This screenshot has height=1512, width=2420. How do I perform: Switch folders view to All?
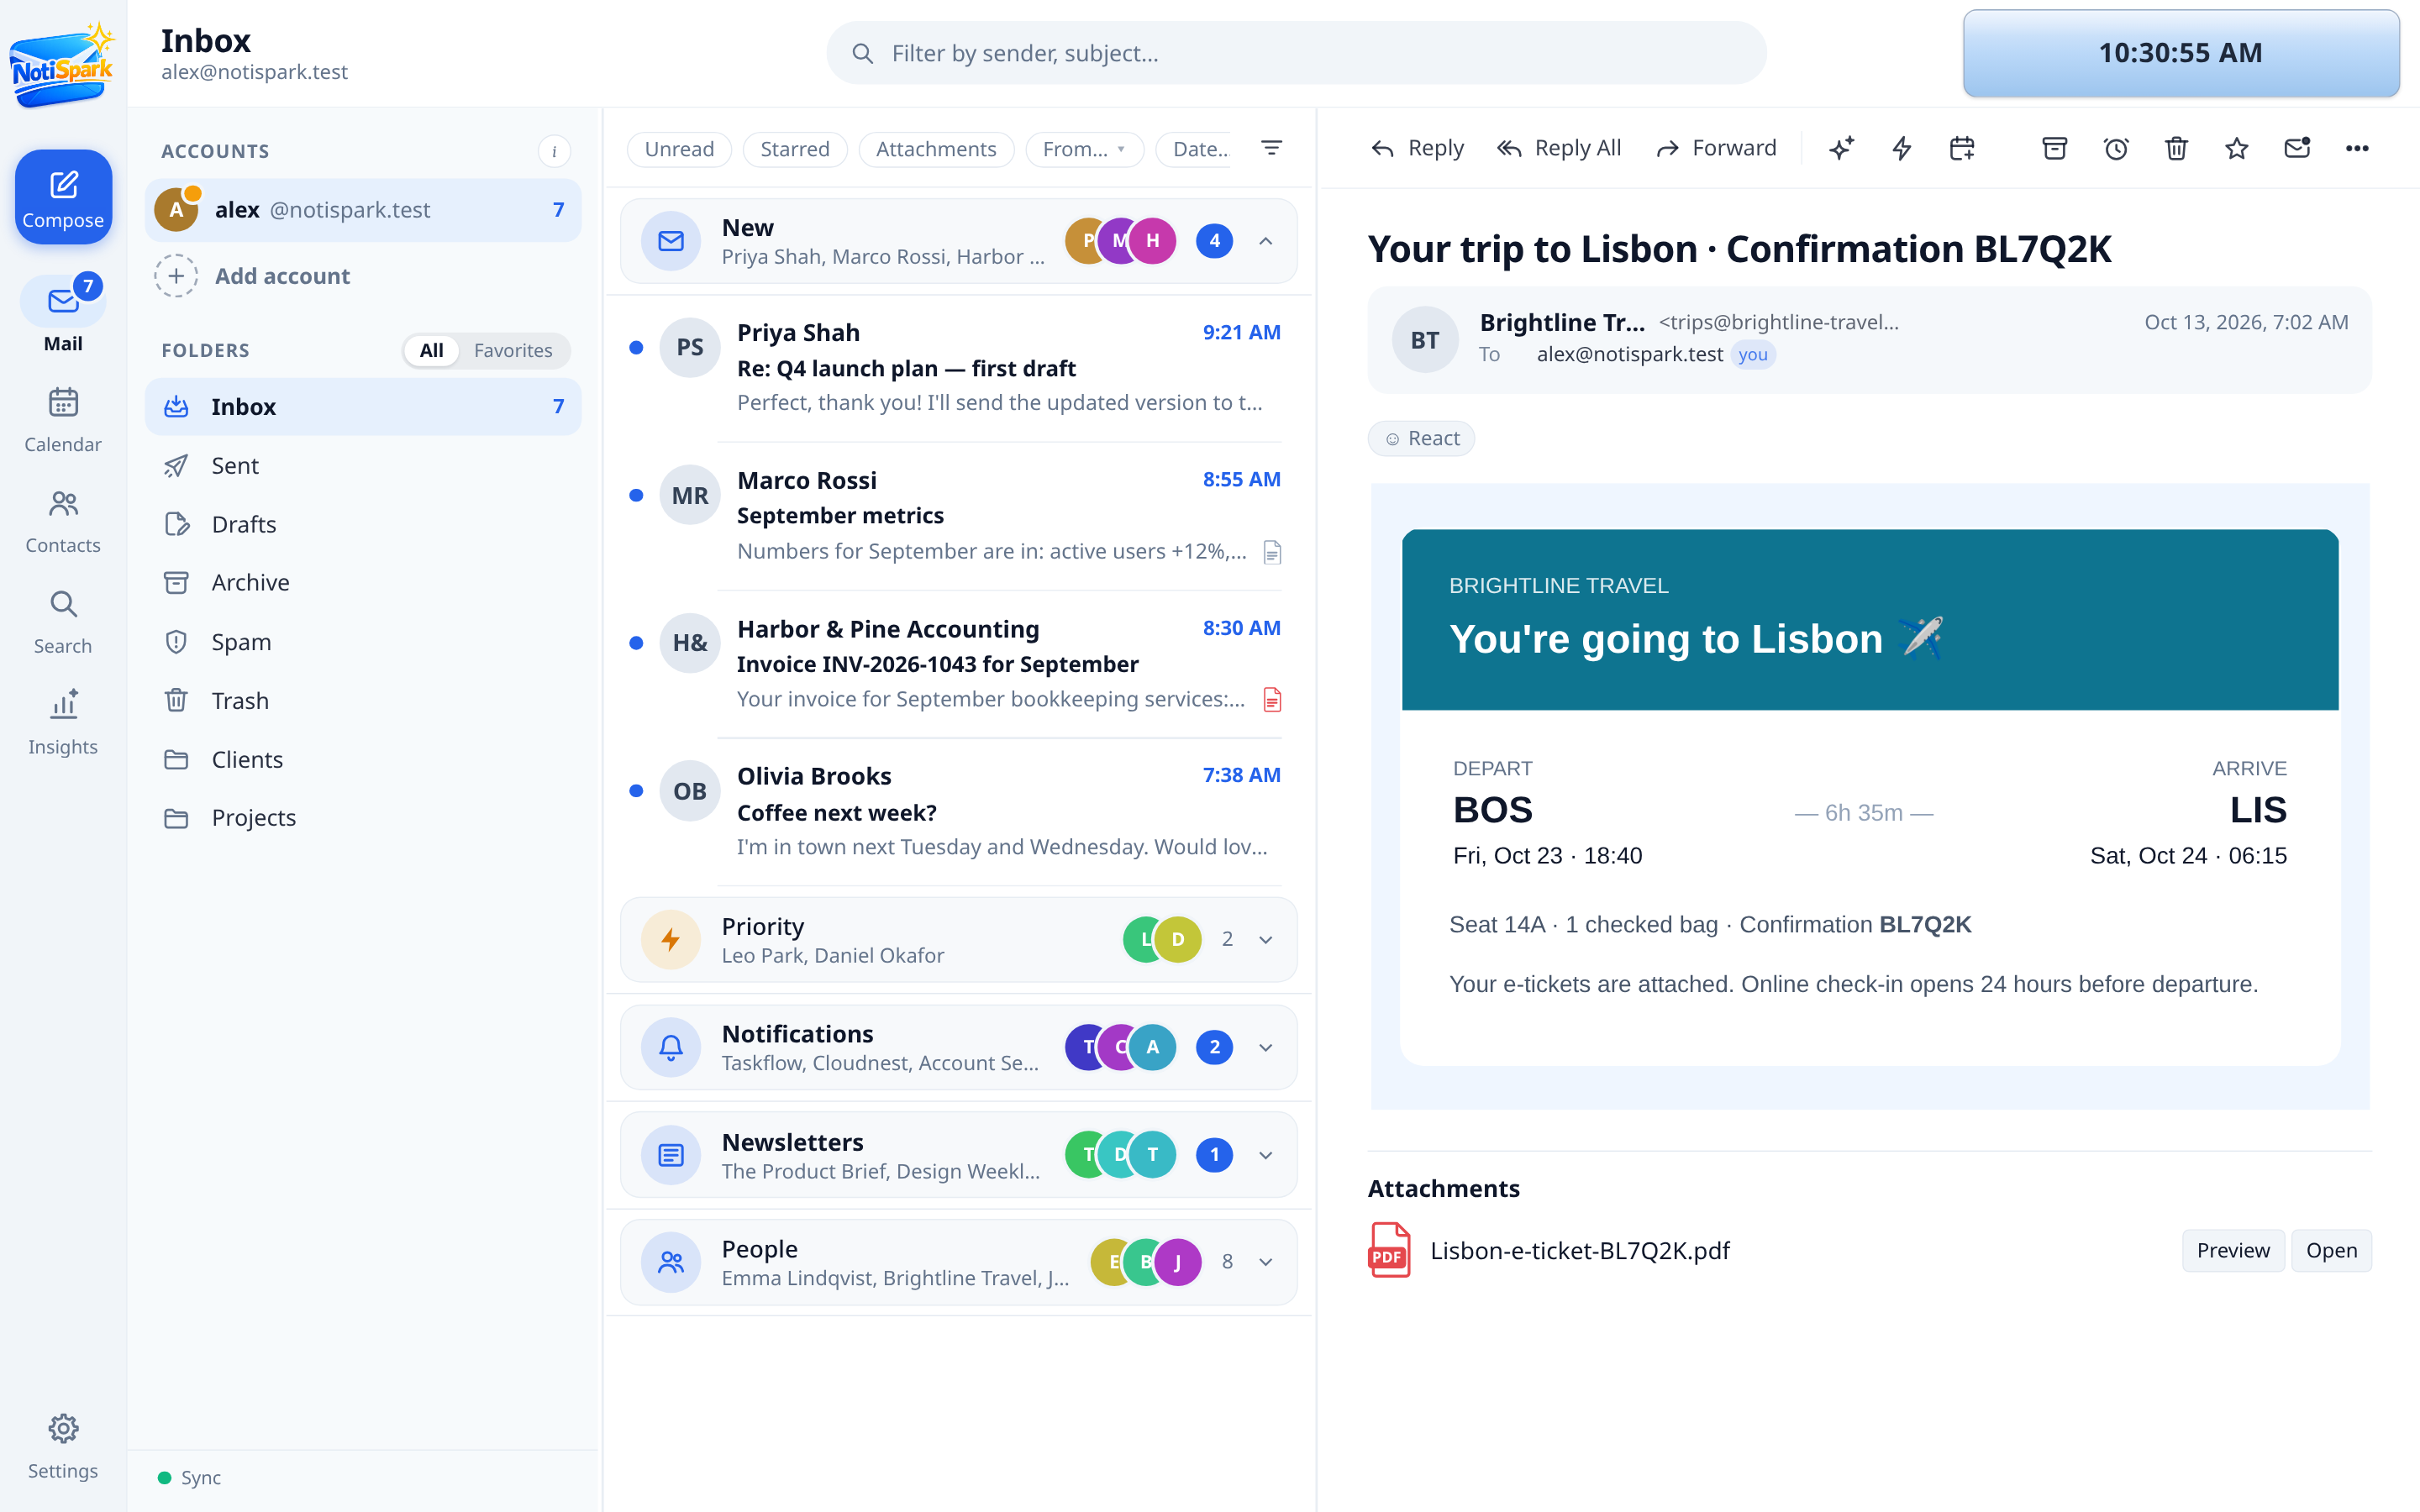(431, 350)
